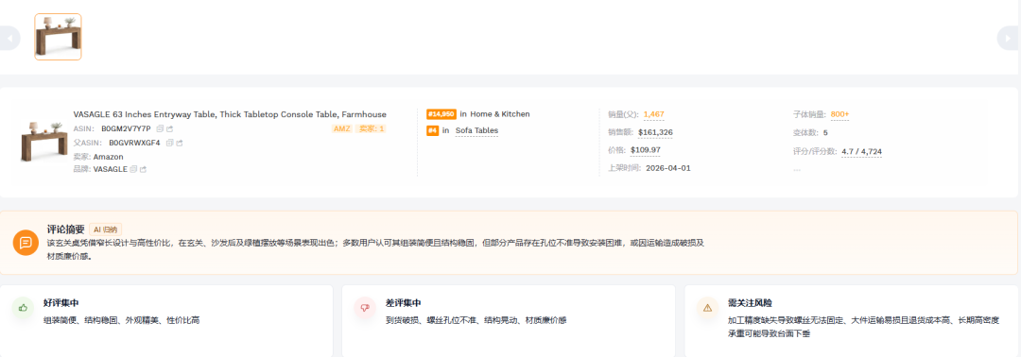Open the VASAGLE brand external link icon
1021x357 pixels.
coord(144,169)
